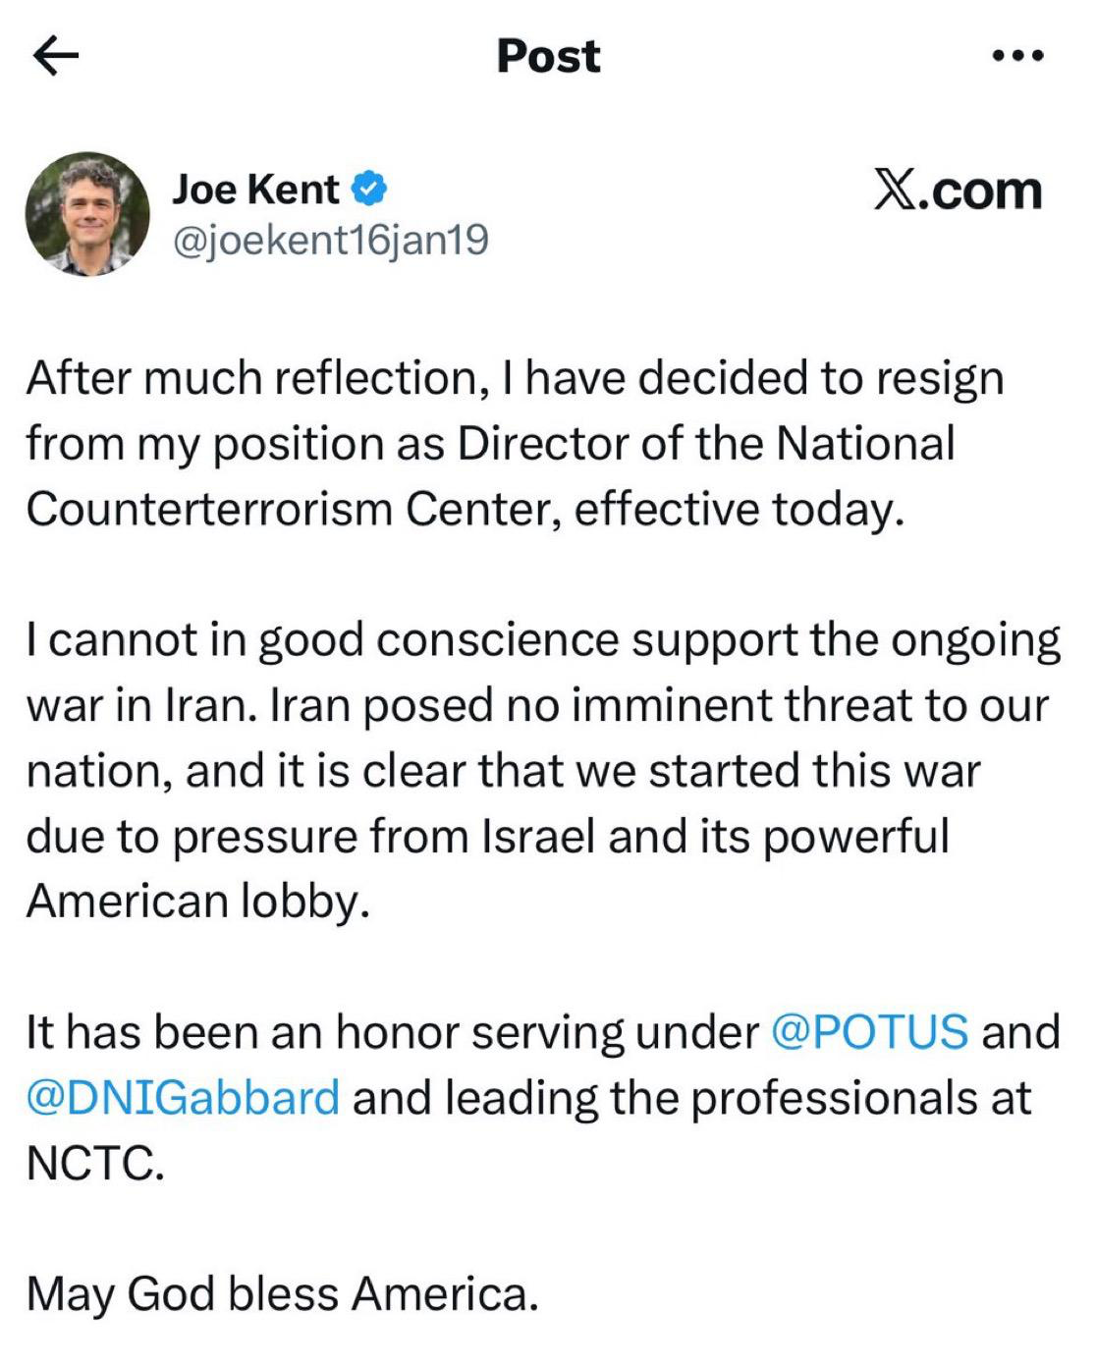The width and height of the screenshot is (1096, 1369).
Task: Click the blue verified badge
Action: (368, 189)
